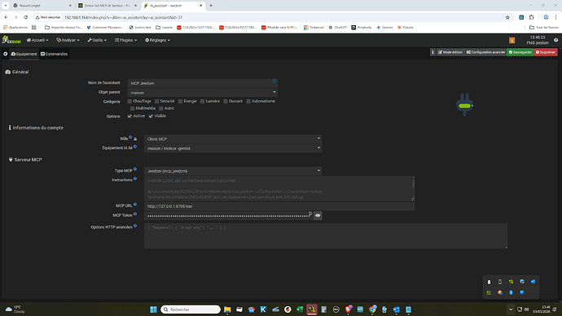The image size is (562, 316).
Task: Open a new browser tab with plus icon
Action: click(x=211, y=6)
